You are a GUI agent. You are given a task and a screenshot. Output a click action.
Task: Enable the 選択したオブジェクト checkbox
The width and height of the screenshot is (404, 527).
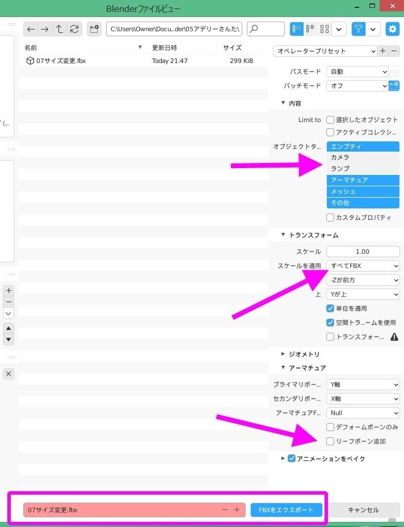(330, 120)
